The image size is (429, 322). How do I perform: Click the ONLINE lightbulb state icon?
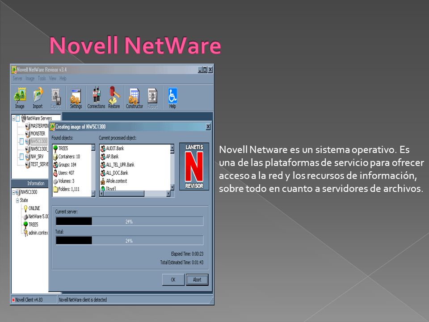[x=25, y=208]
